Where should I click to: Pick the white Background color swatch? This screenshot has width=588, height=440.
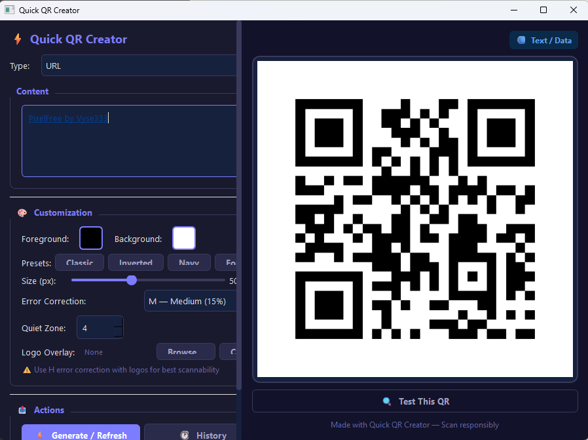184,238
